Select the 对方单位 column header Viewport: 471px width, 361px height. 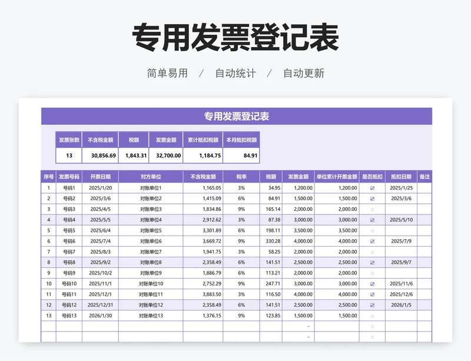tap(151, 177)
